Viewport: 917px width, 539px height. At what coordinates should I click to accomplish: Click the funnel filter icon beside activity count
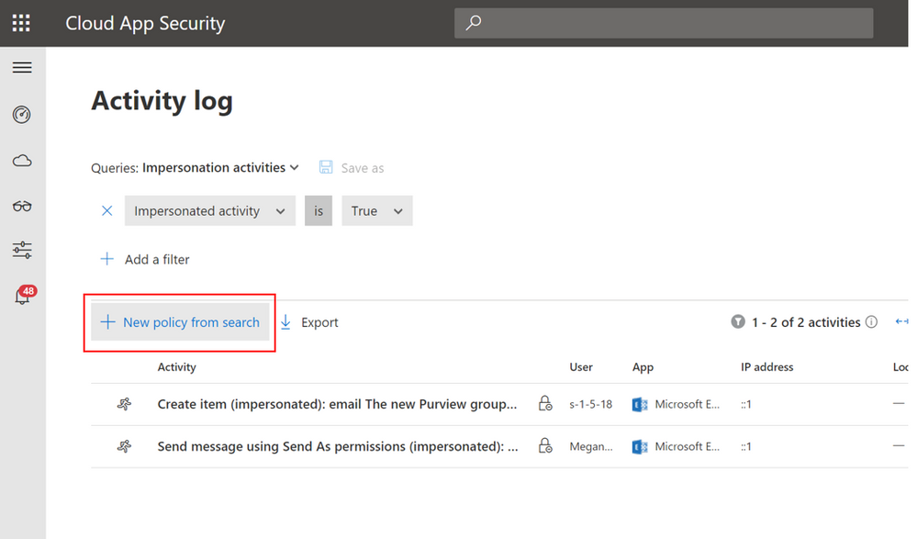click(737, 322)
